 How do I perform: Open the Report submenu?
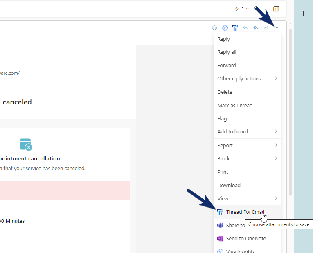pos(248,146)
